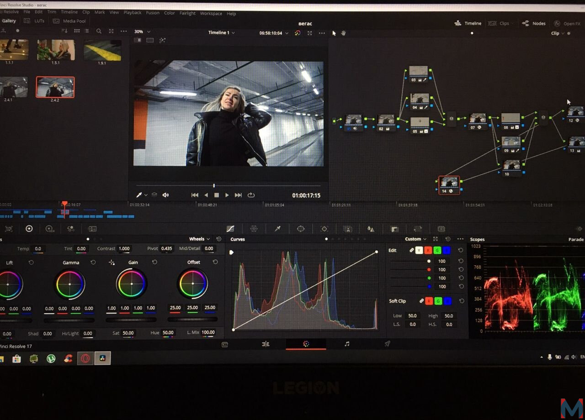Open the gallery sort order icon

pos(64,31)
